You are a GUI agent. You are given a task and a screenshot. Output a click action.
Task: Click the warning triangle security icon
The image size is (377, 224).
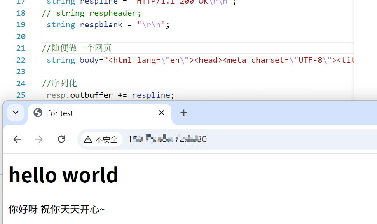pos(88,140)
